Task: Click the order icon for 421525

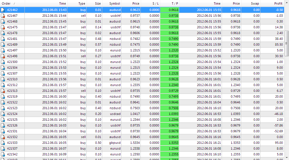Action: click(x=3, y=120)
